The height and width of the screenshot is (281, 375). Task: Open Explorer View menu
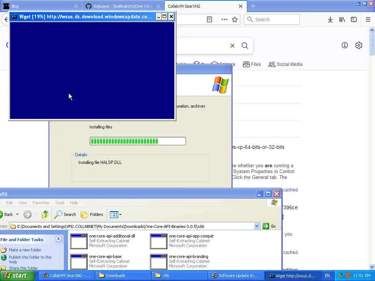23,203
